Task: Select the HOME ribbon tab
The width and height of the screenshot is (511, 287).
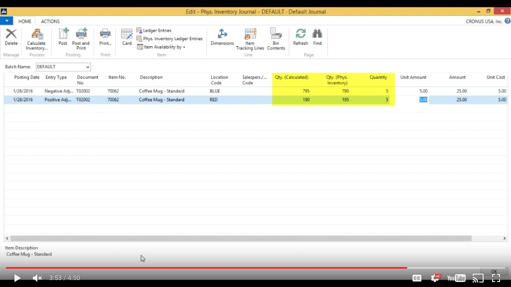Action: 25,21
